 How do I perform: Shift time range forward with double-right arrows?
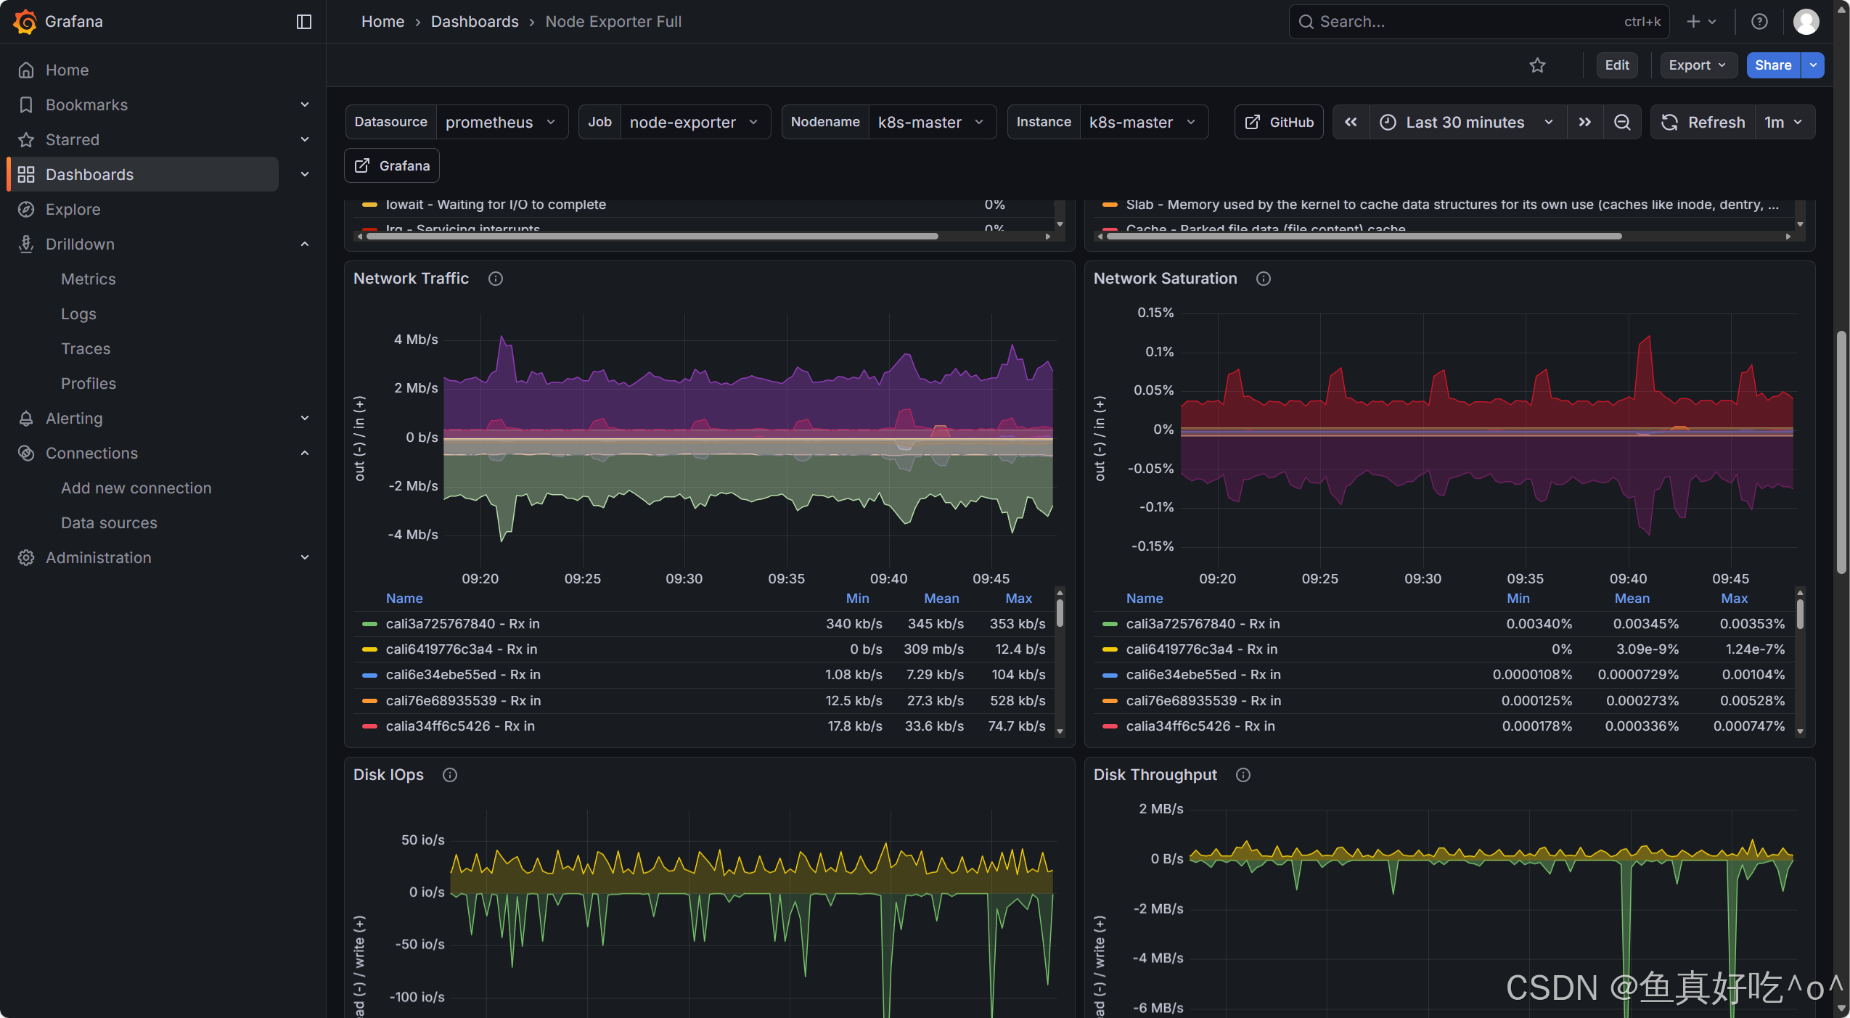click(1585, 122)
